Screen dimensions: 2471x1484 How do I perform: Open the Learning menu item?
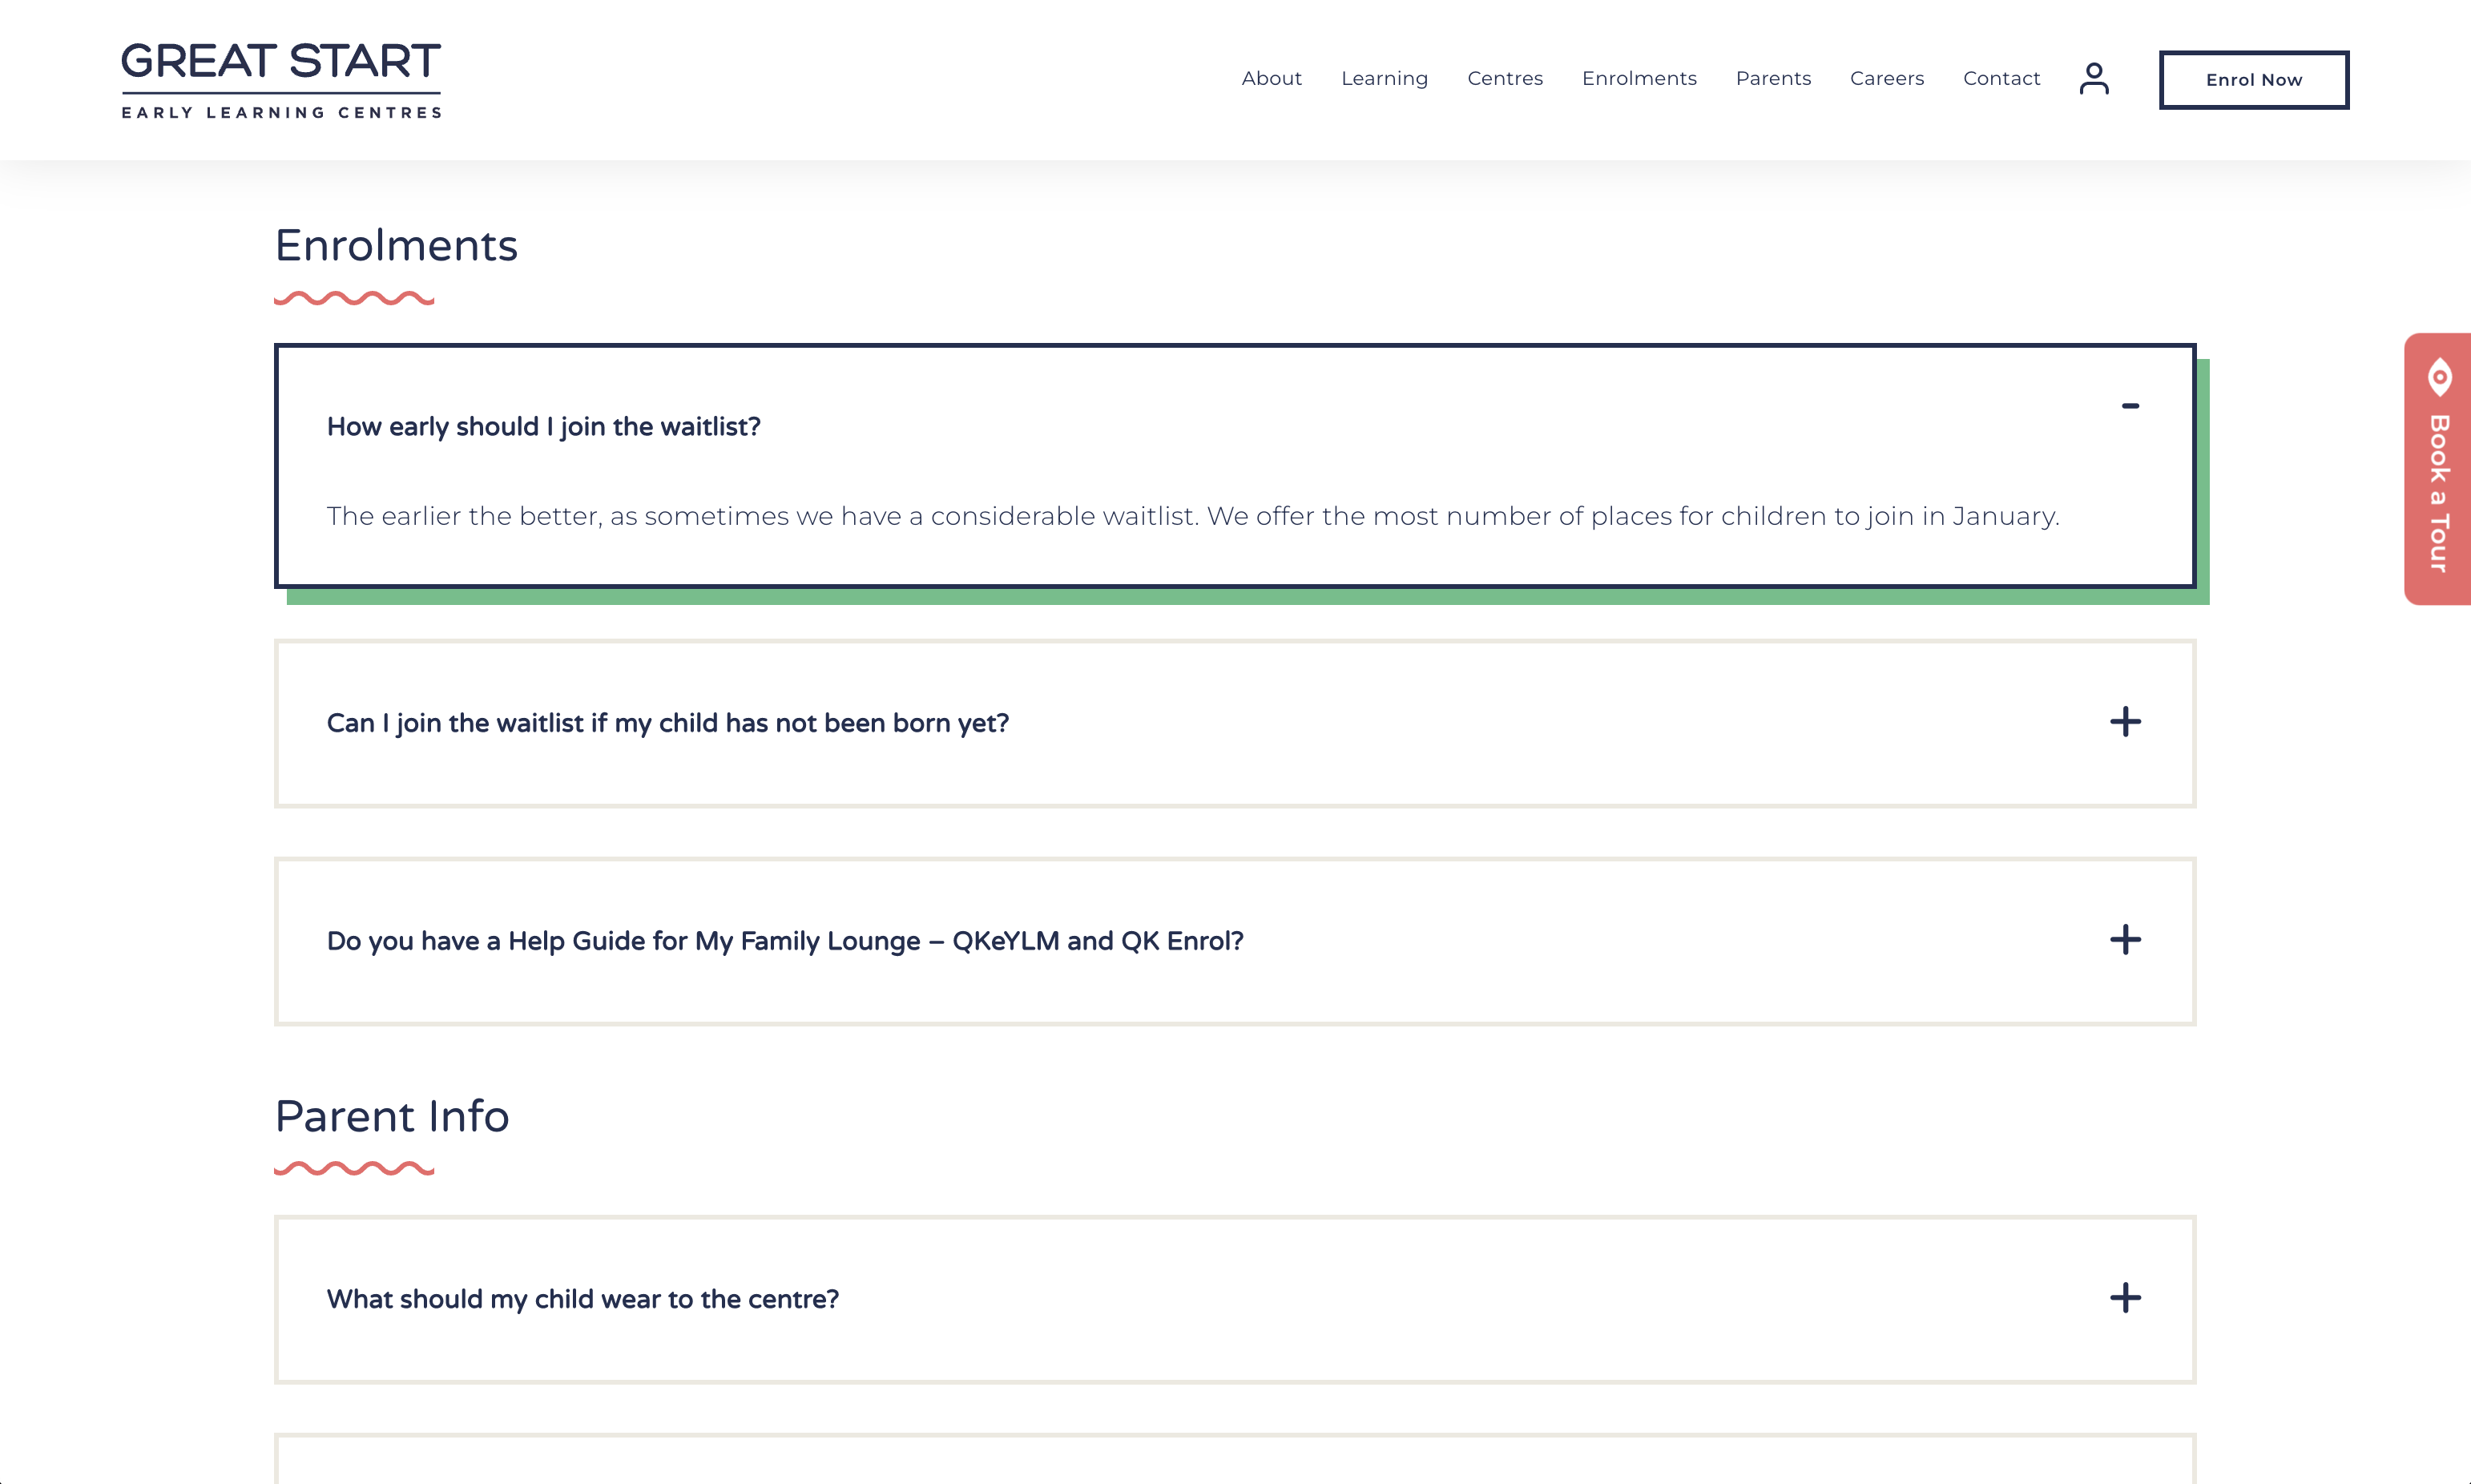[x=1384, y=78]
